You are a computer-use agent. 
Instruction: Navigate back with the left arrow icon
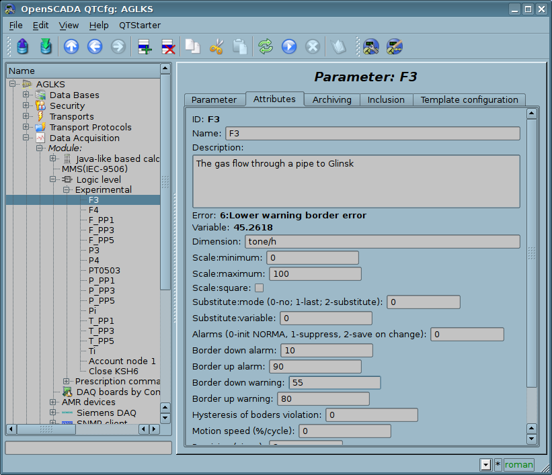[95, 46]
